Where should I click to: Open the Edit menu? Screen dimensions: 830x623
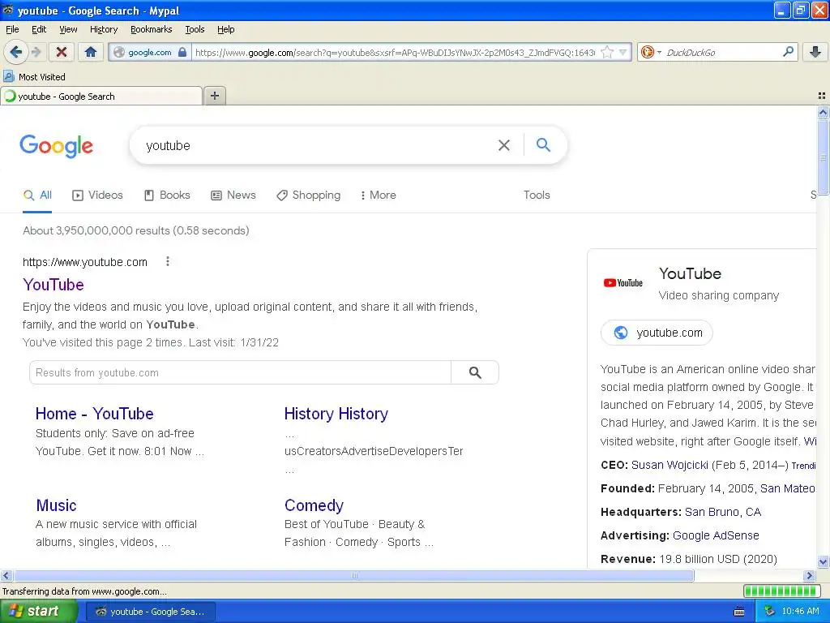39,29
